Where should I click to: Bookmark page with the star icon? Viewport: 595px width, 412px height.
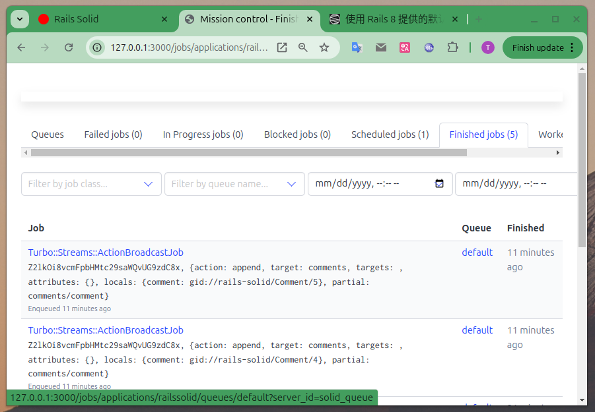324,47
